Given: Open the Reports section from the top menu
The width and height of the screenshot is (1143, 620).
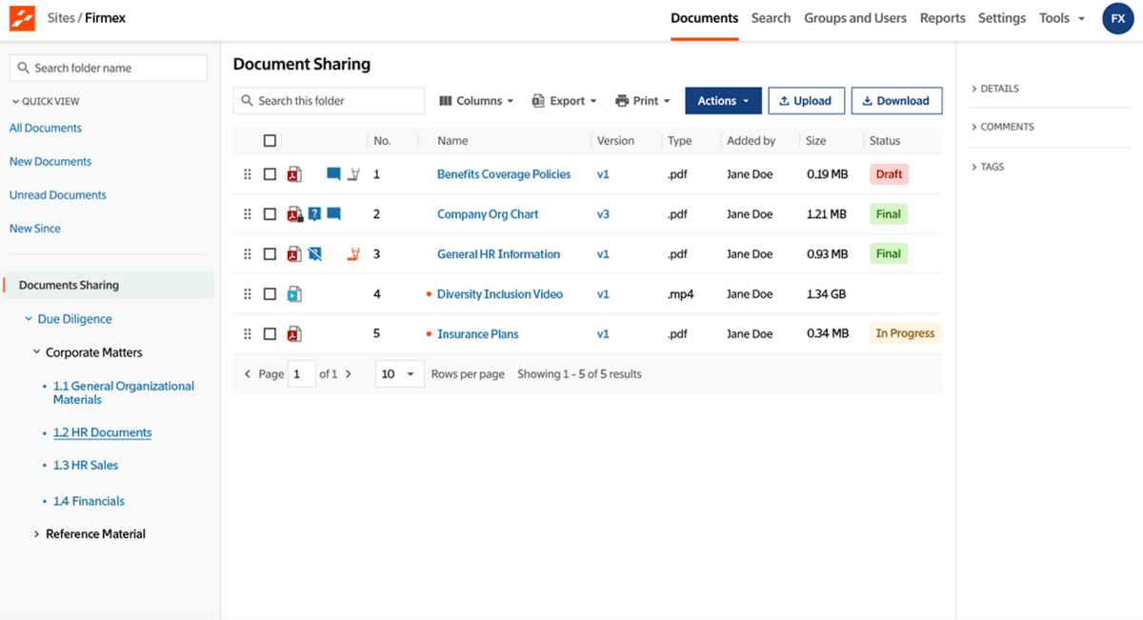Looking at the screenshot, I should pyautogui.click(x=942, y=17).
